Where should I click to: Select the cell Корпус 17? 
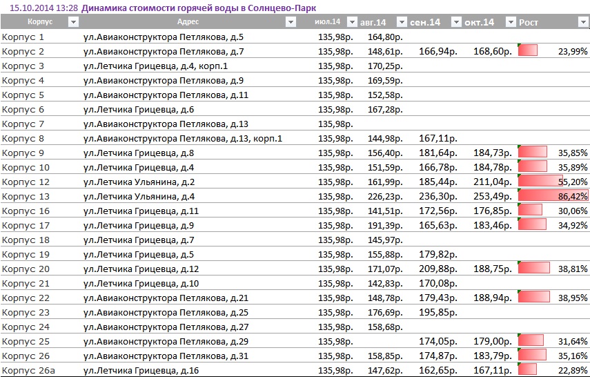(26, 225)
